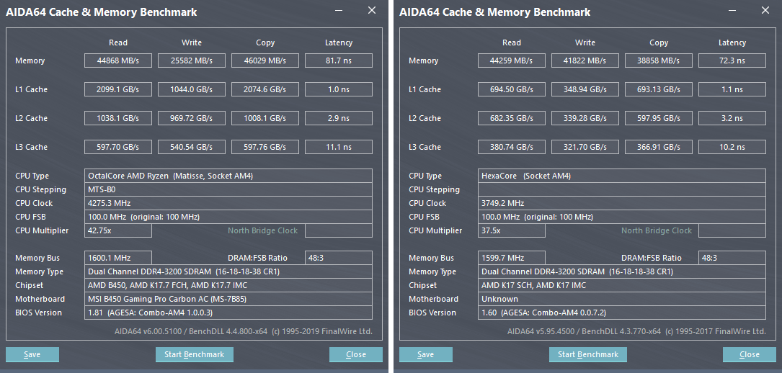Viewport: 782px width, 373px height.
Task: Click CPU Clock 4275.3 MHz field
Action: pos(228,203)
